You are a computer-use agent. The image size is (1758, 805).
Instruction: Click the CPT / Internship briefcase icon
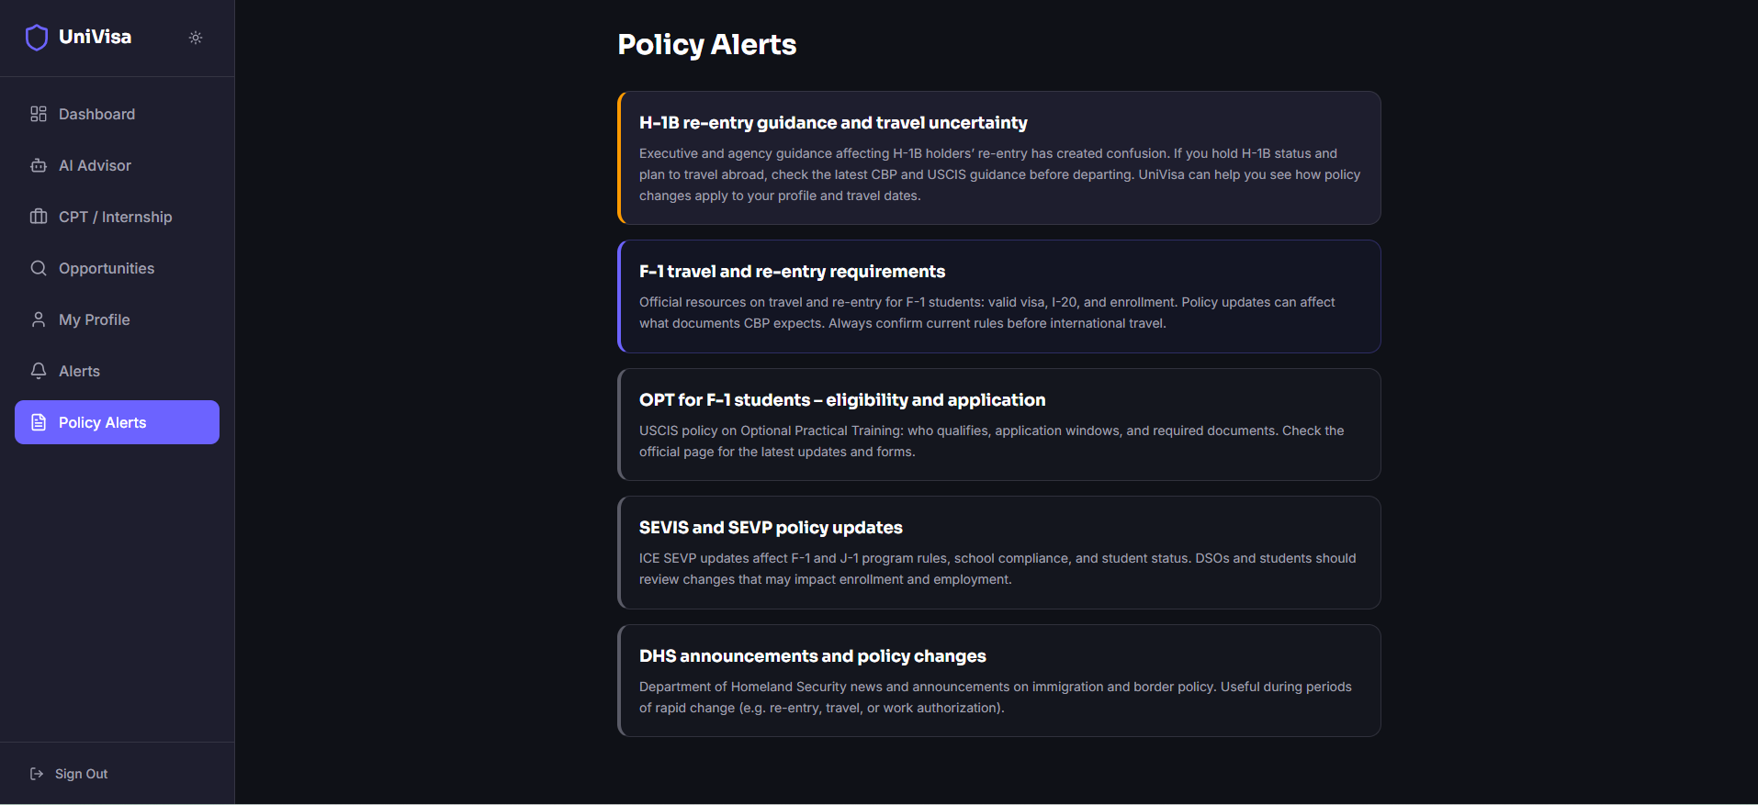tap(39, 217)
